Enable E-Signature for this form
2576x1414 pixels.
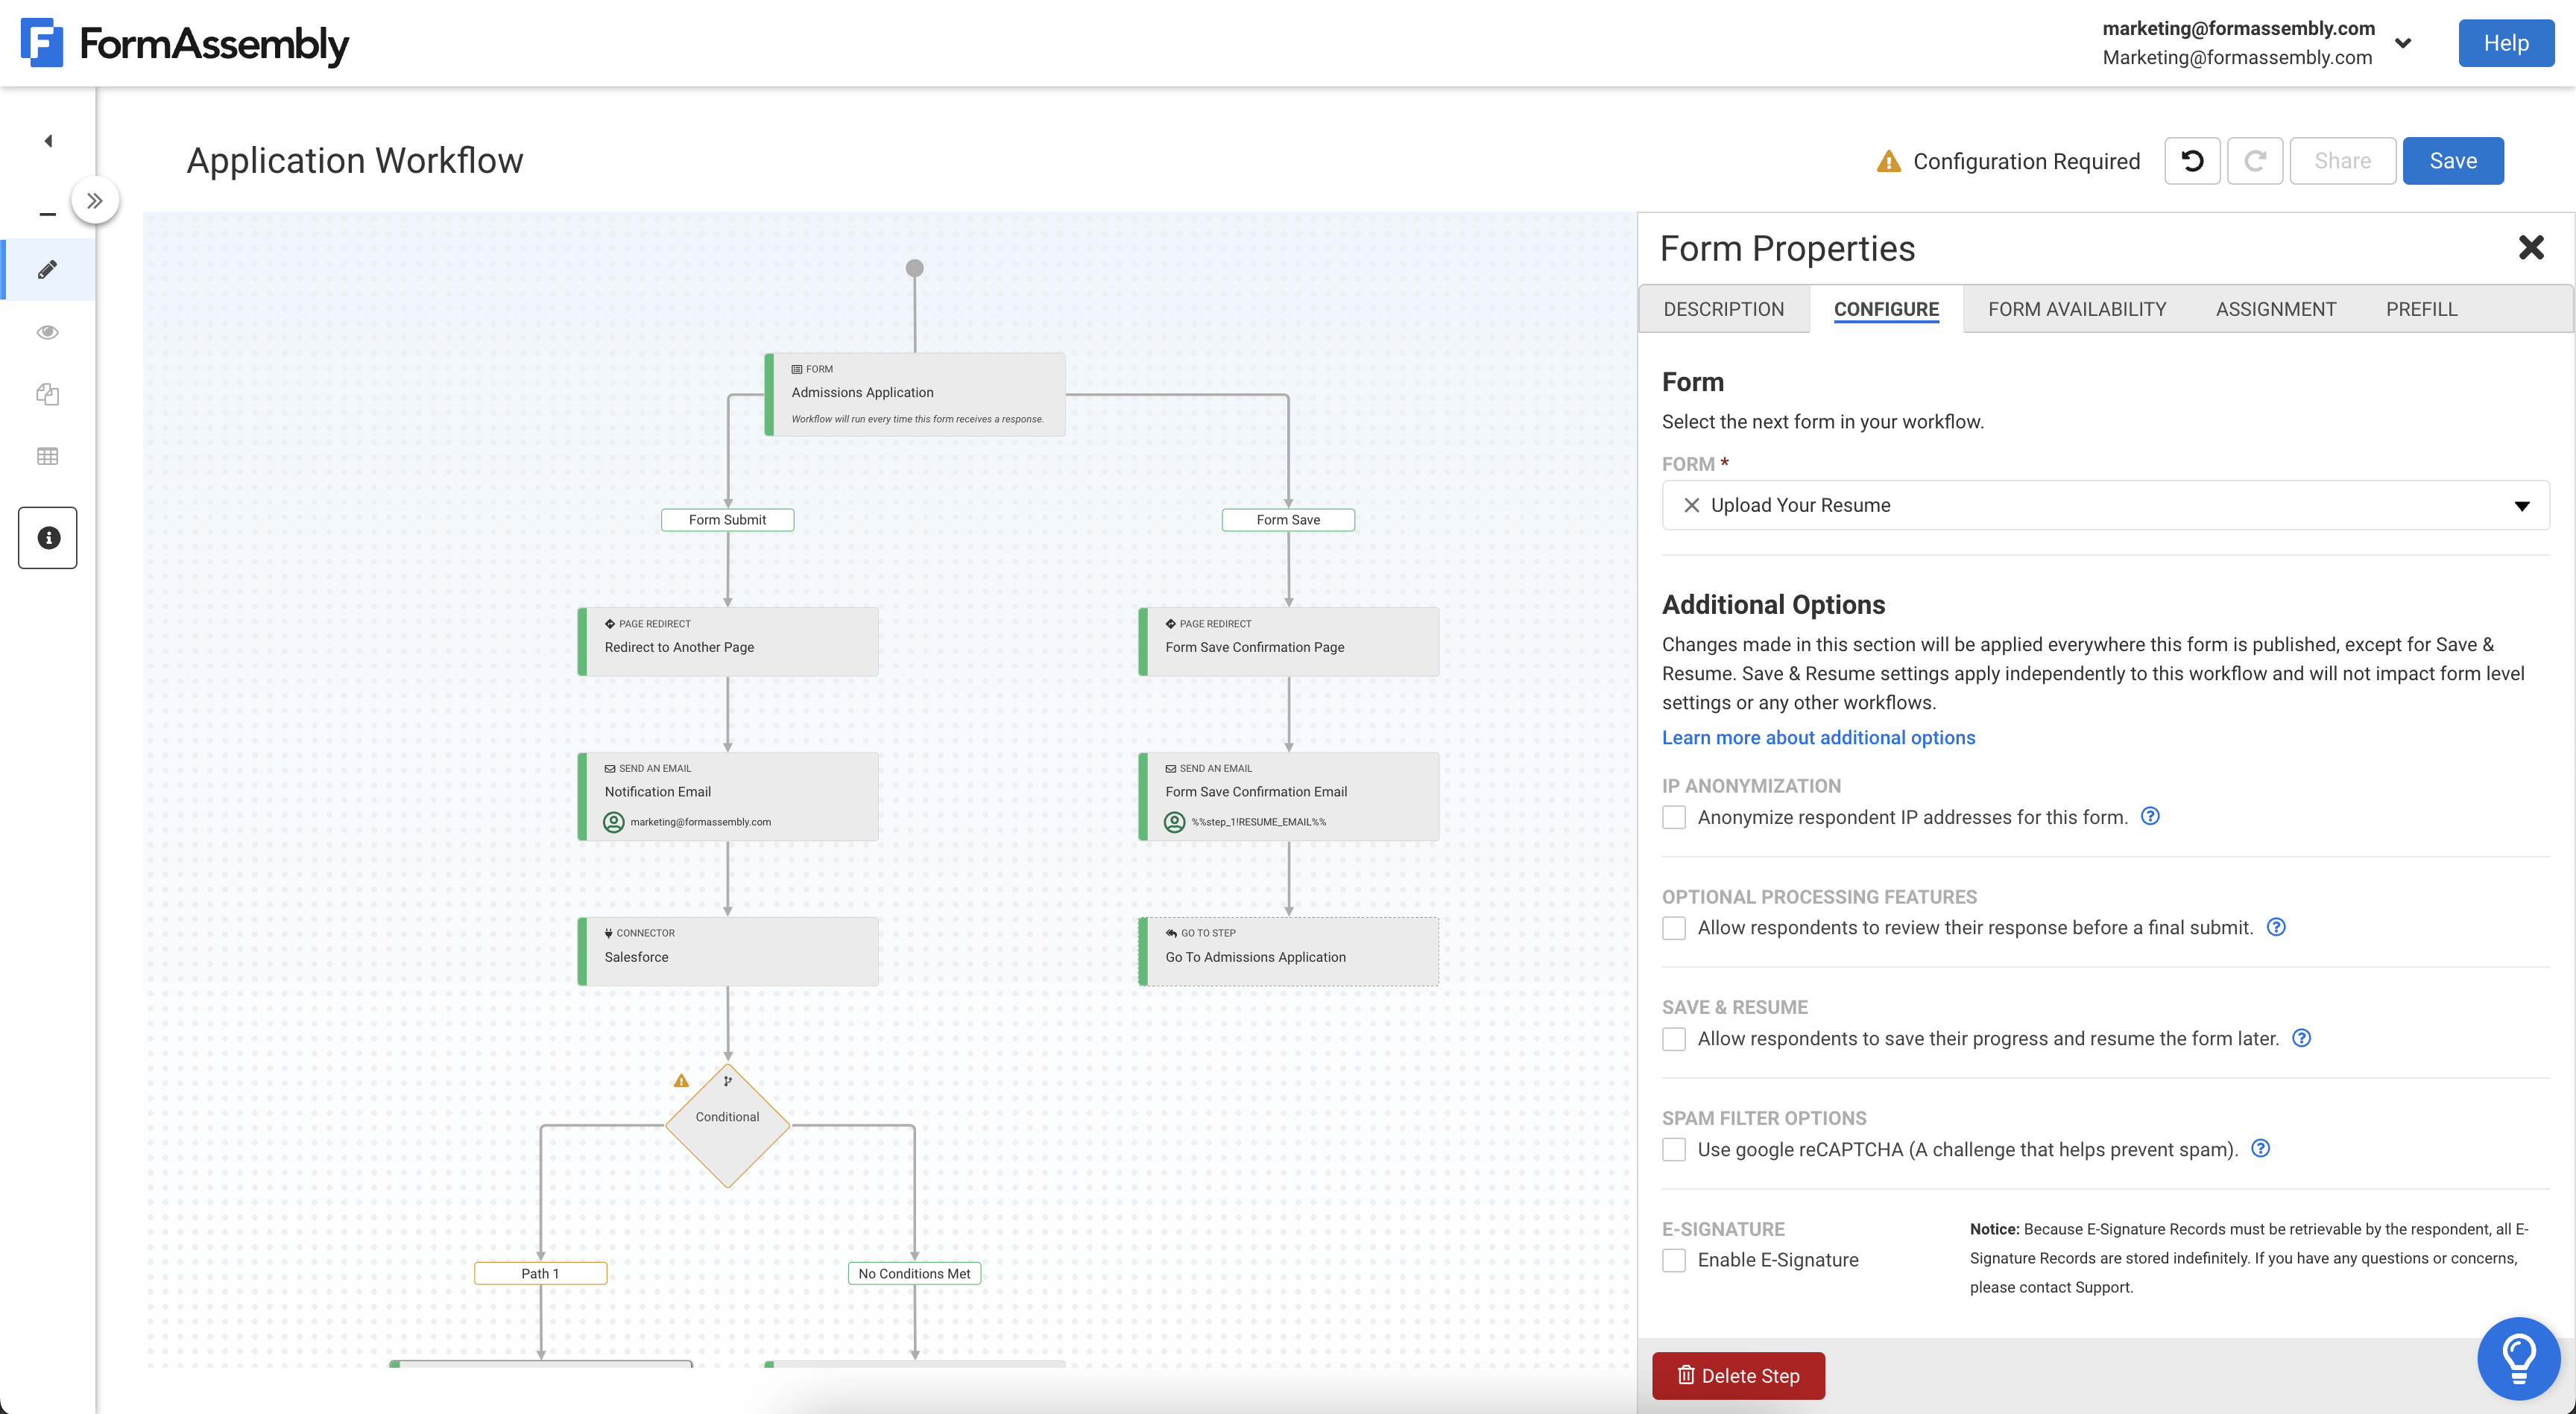point(1673,1260)
